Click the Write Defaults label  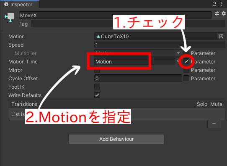(25, 95)
